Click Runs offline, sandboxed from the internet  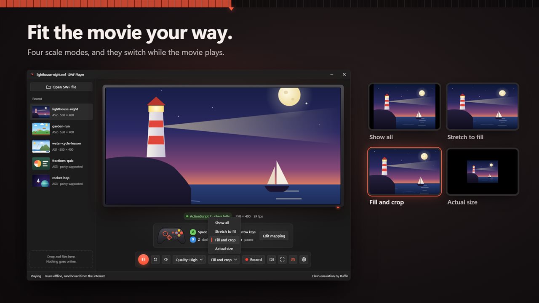click(x=75, y=276)
